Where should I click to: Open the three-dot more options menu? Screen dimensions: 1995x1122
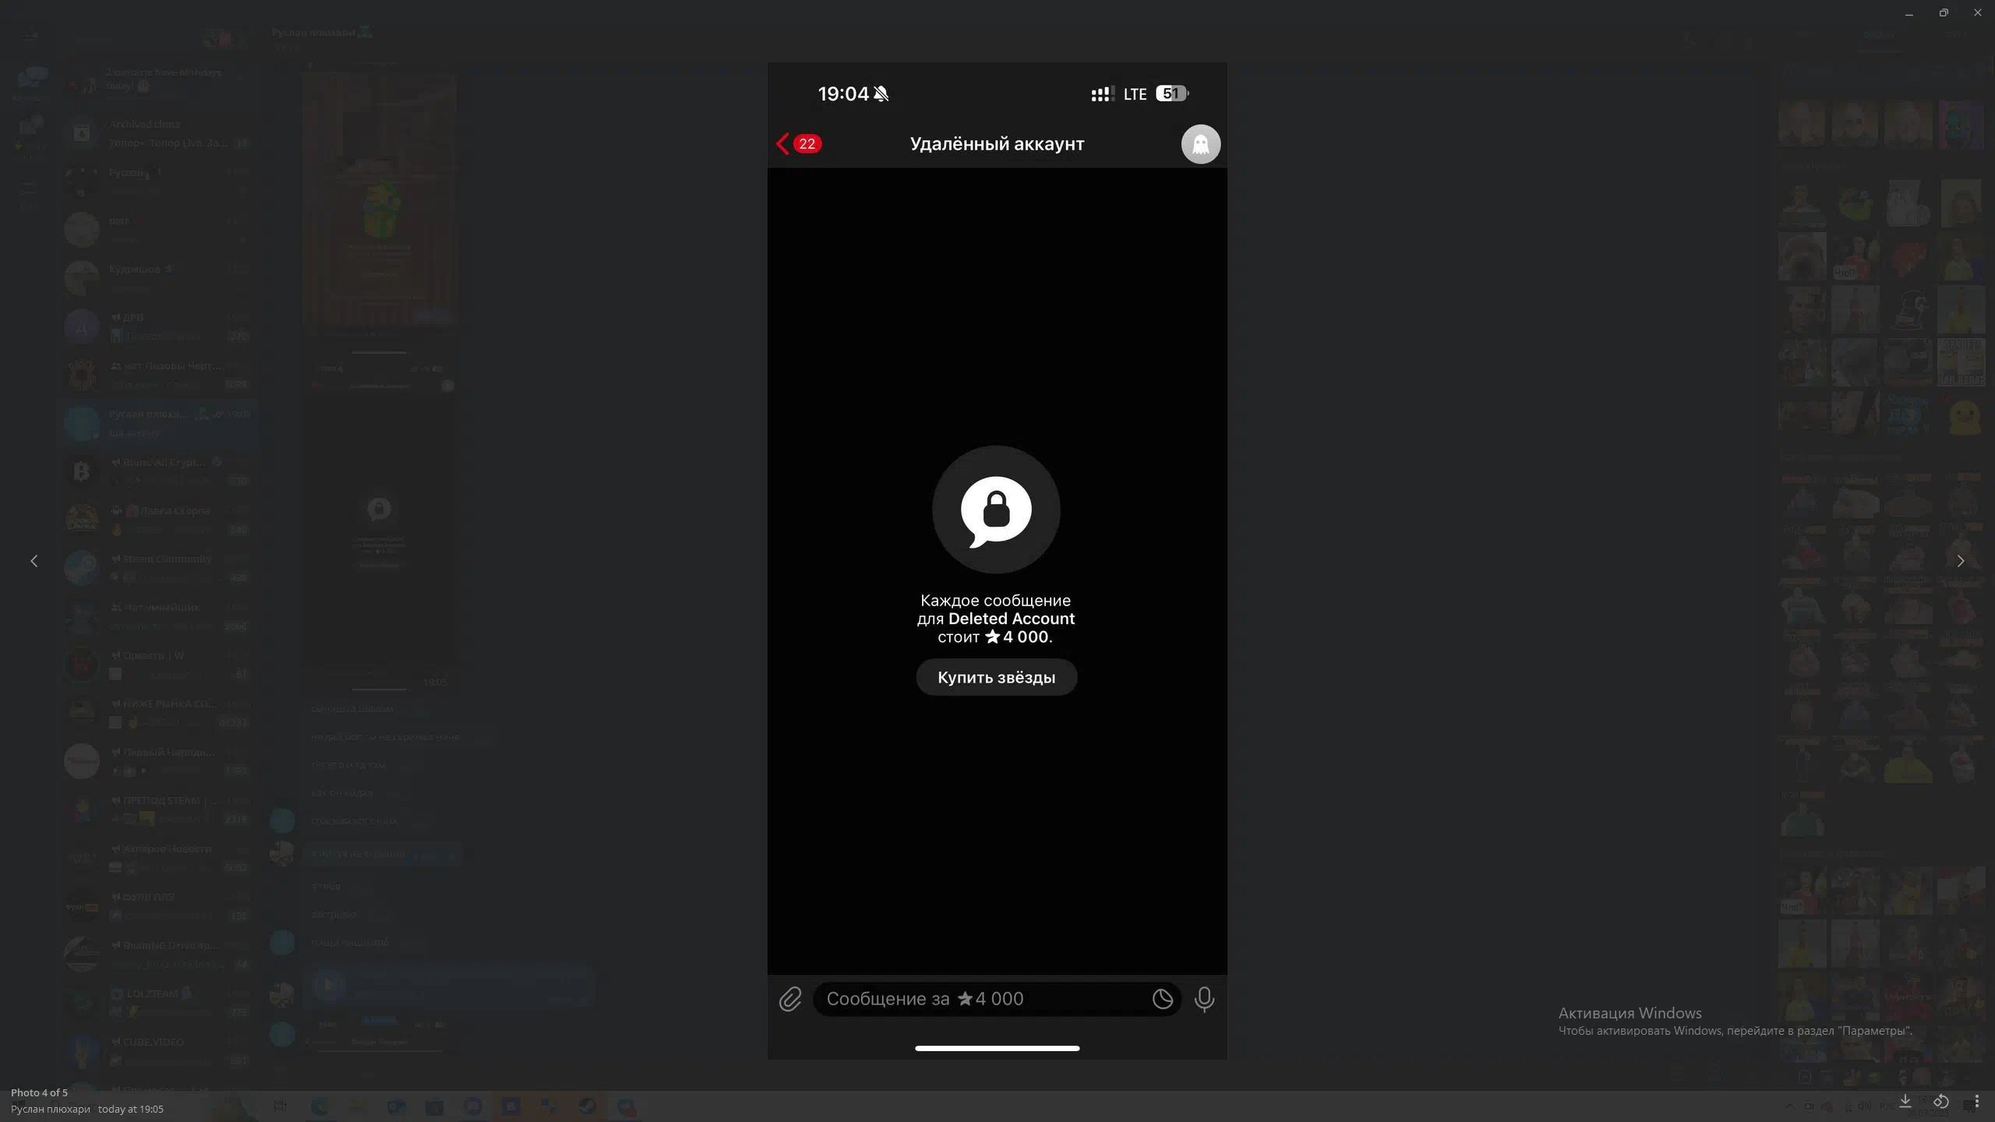click(x=1976, y=1101)
